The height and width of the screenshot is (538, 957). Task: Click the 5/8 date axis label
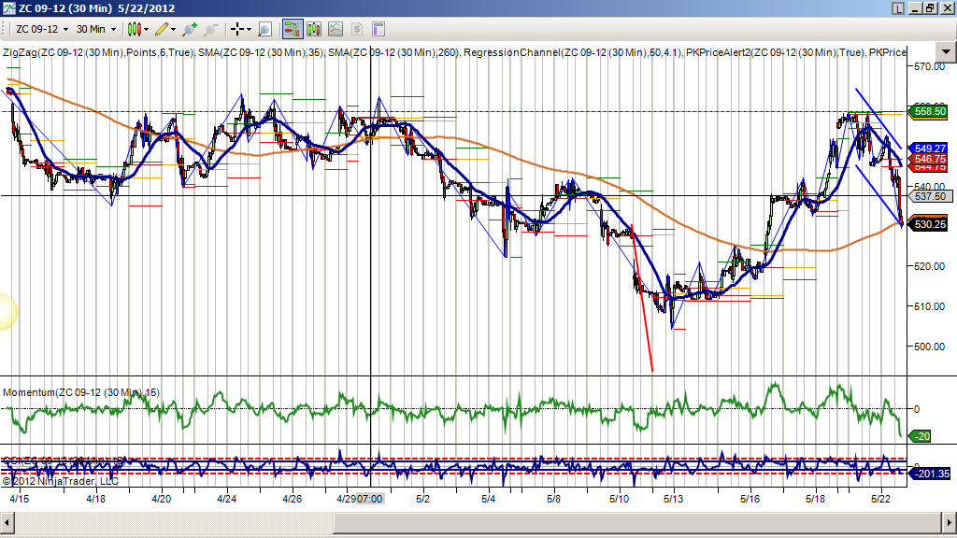pos(553,499)
